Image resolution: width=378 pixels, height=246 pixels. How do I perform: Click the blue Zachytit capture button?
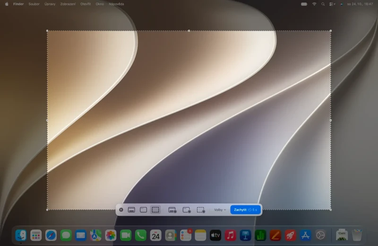tap(245, 210)
